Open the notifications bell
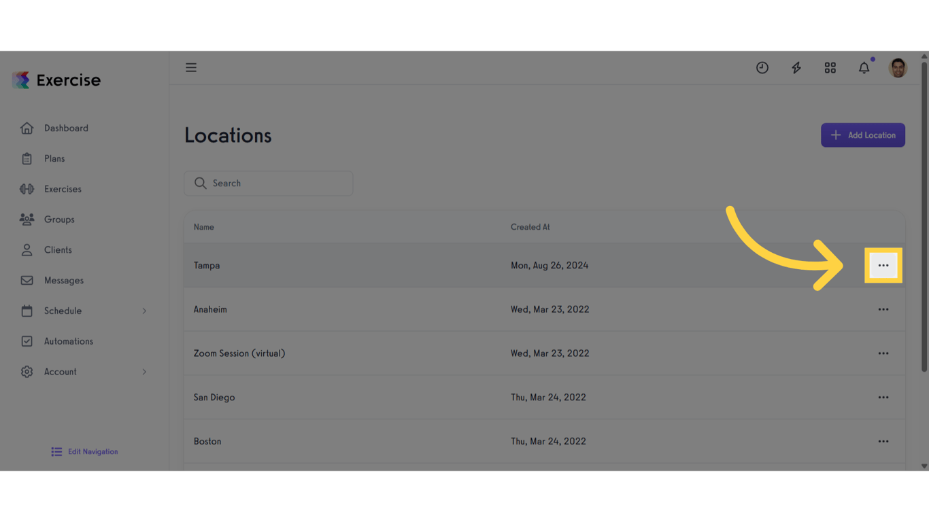The height and width of the screenshot is (522, 929). point(864,67)
